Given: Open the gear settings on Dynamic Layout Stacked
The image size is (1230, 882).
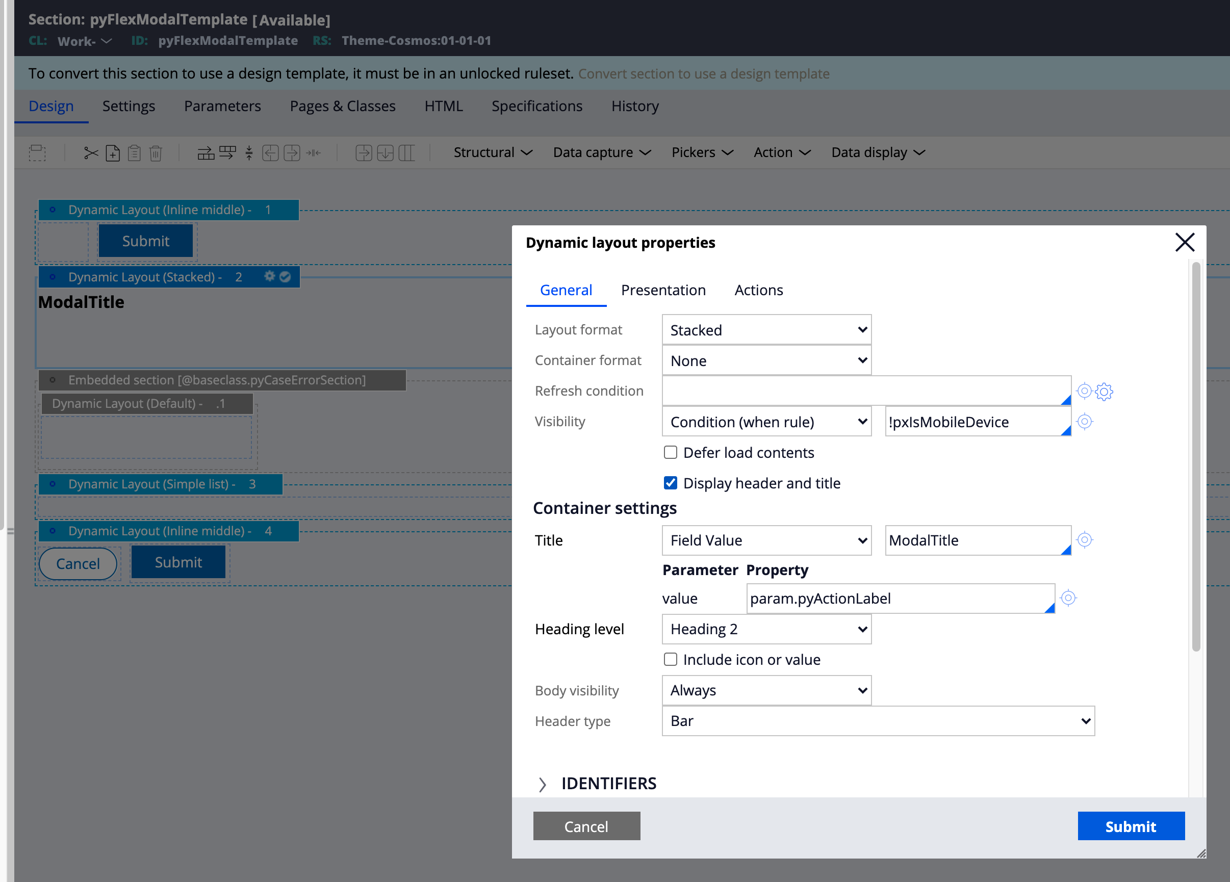Looking at the screenshot, I should pyautogui.click(x=270, y=276).
